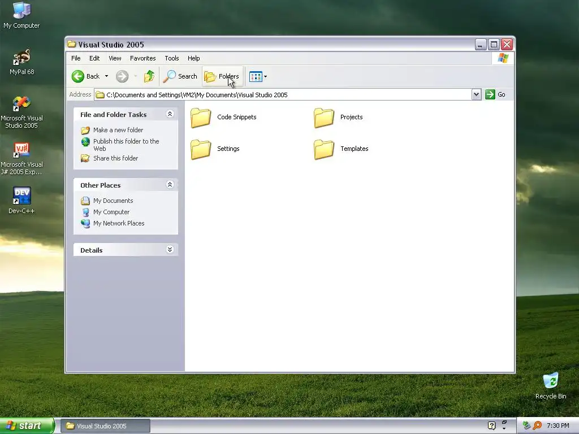Click the My Network Places sidebar icon
The height and width of the screenshot is (434, 579).
click(85, 224)
